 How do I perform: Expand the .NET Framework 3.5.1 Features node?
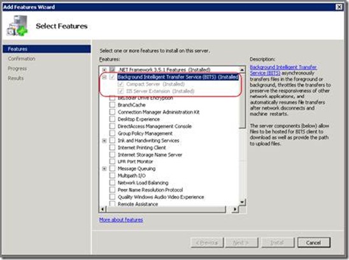pyautogui.click(x=104, y=69)
